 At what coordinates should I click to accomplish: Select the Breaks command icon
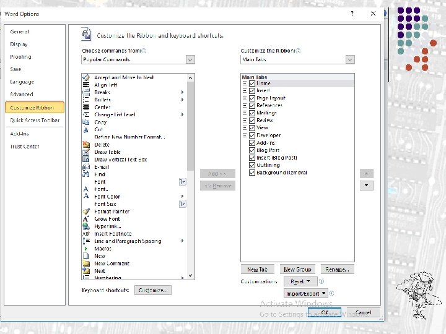pyautogui.click(x=86, y=92)
